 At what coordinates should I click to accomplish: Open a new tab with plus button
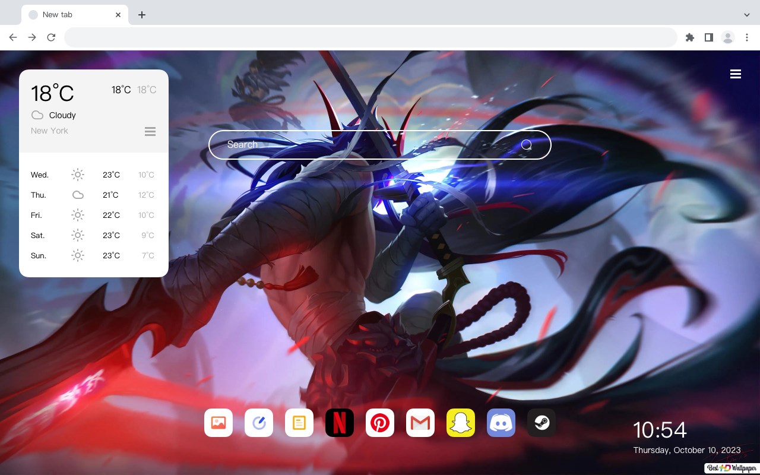141,15
